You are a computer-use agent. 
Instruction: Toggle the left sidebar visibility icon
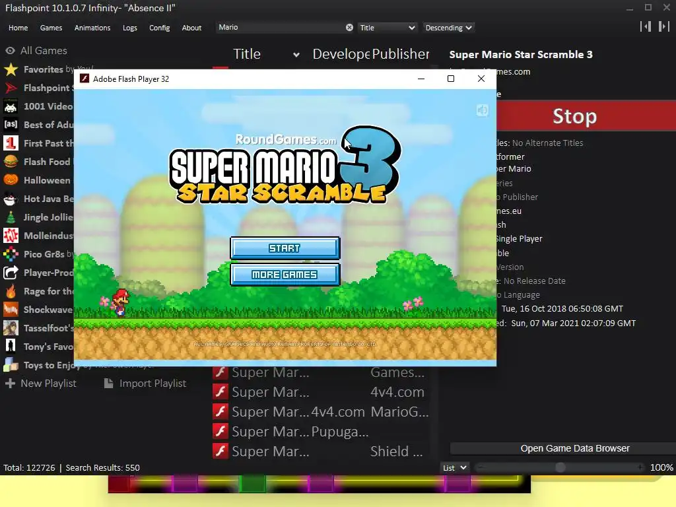point(646,26)
